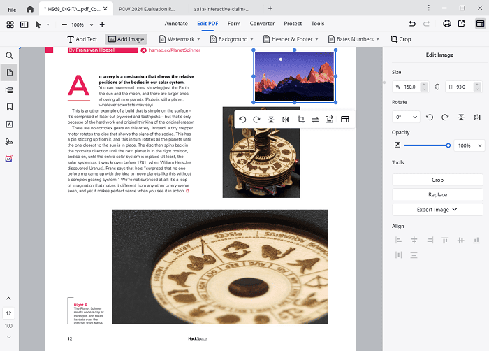Click the replace image icon in the floating toolbar

315,120
